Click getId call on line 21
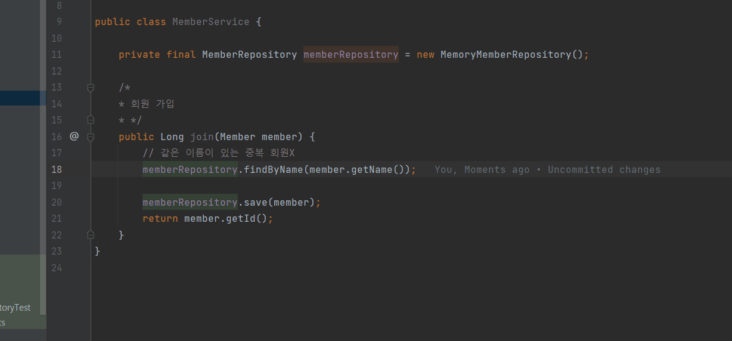The image size is (732, 341). point(241,219)
